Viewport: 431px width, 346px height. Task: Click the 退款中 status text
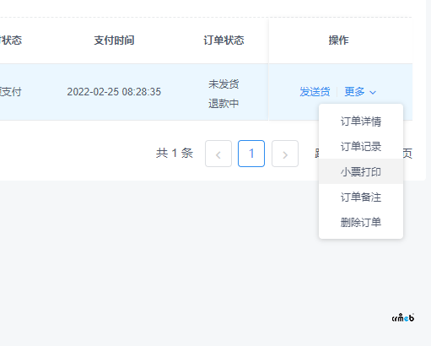(224, 104)
